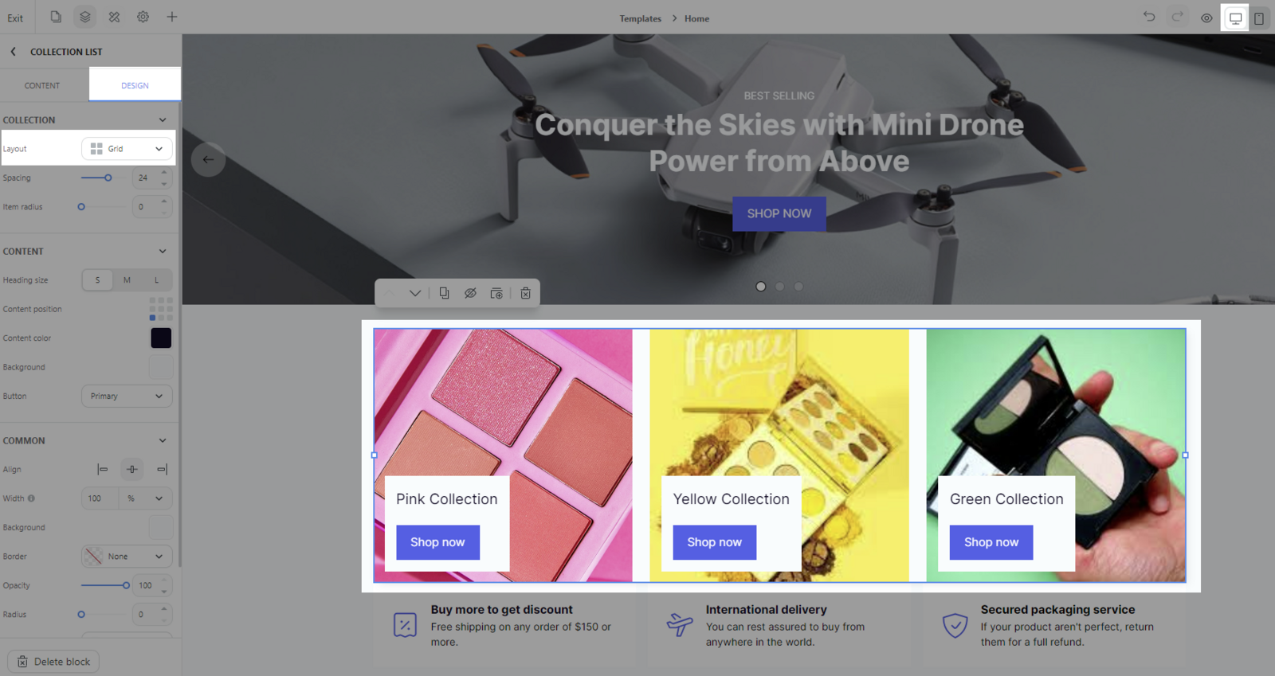Select the DESIGN tab

(135, 85)
